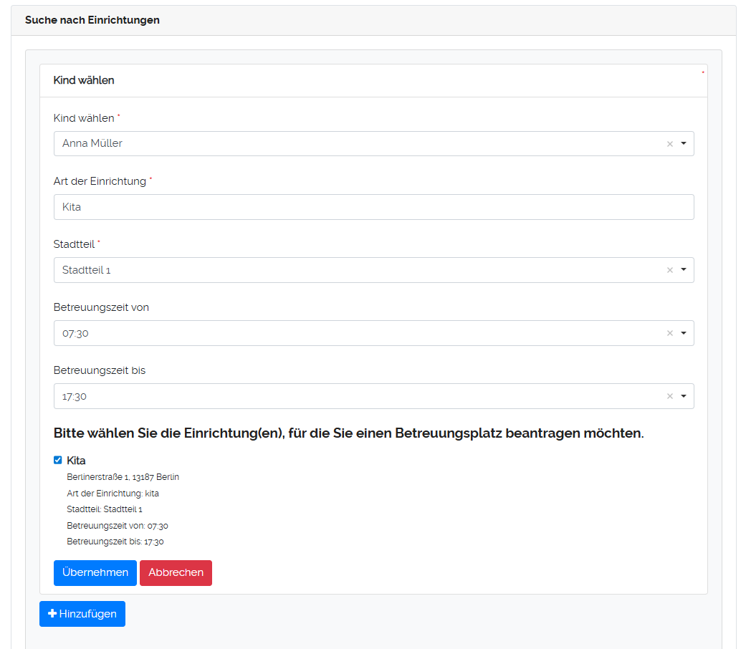The image size is (746, 649).
Task: Clear the Stadtteil 1 selection
Action: 670,270
